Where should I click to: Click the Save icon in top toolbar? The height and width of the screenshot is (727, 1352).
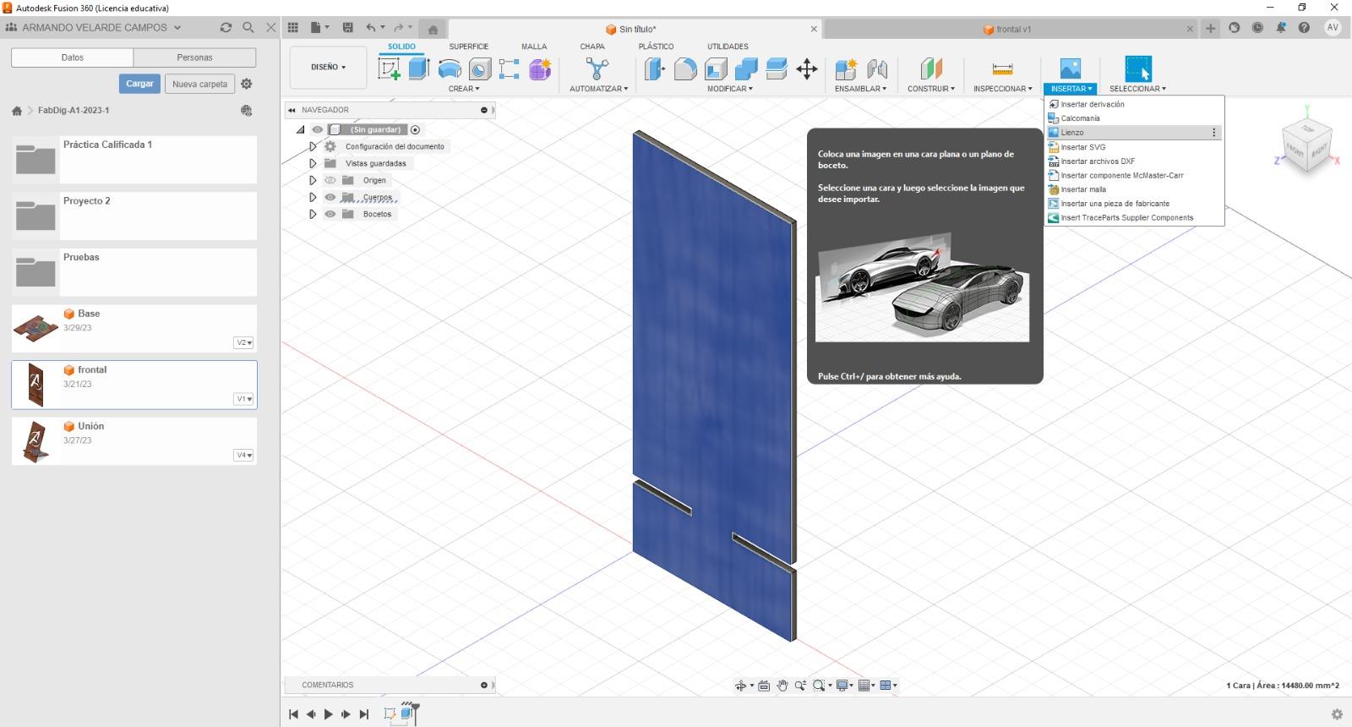(347, 28)
